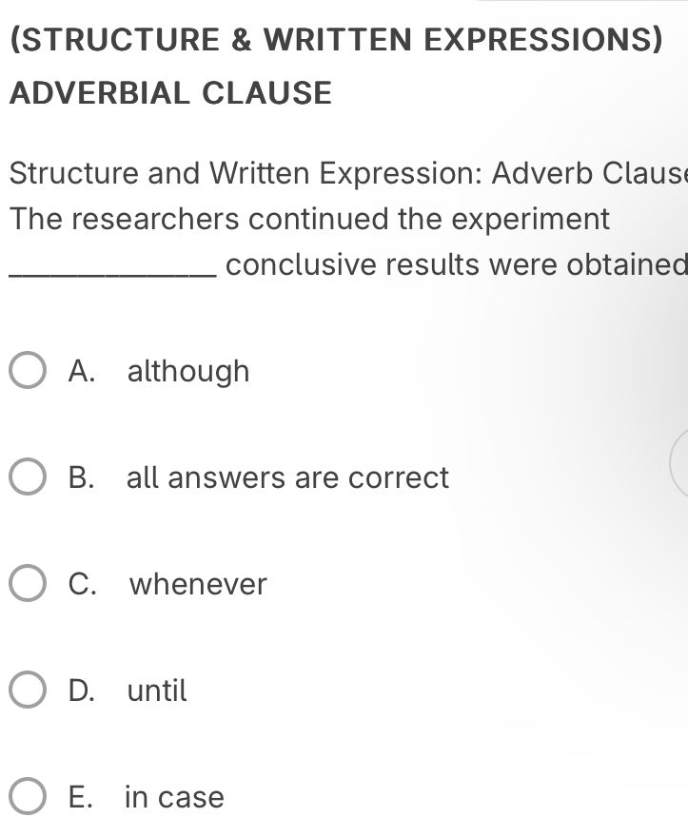The image size is (688, 817).
Task: Click the 'ADVERBIAL CLAUSE' heading
Action: click(170, 93)
